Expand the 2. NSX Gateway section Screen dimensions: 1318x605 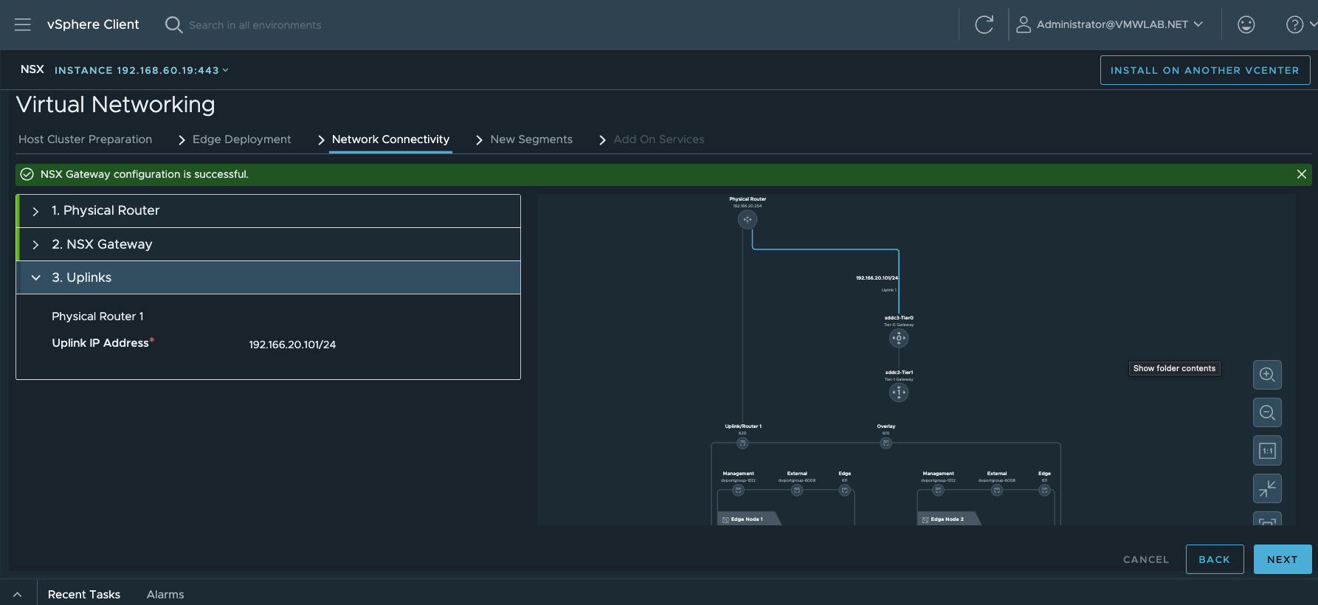(x=269, y=244)
